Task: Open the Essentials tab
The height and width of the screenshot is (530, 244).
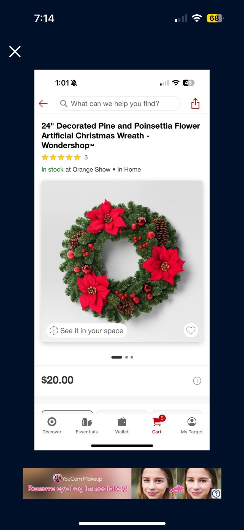Action: 87,425
